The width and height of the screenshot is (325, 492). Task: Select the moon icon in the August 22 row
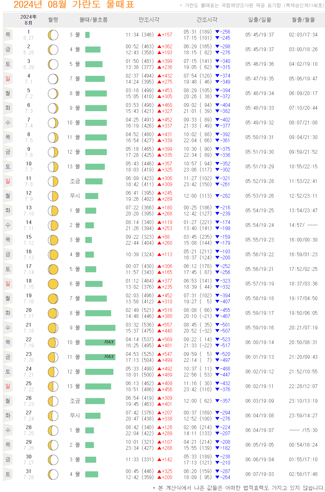click(53, 343)
